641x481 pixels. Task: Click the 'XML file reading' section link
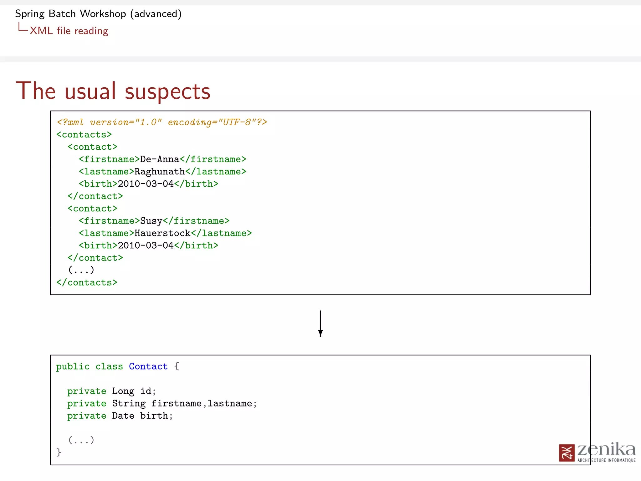69,31
